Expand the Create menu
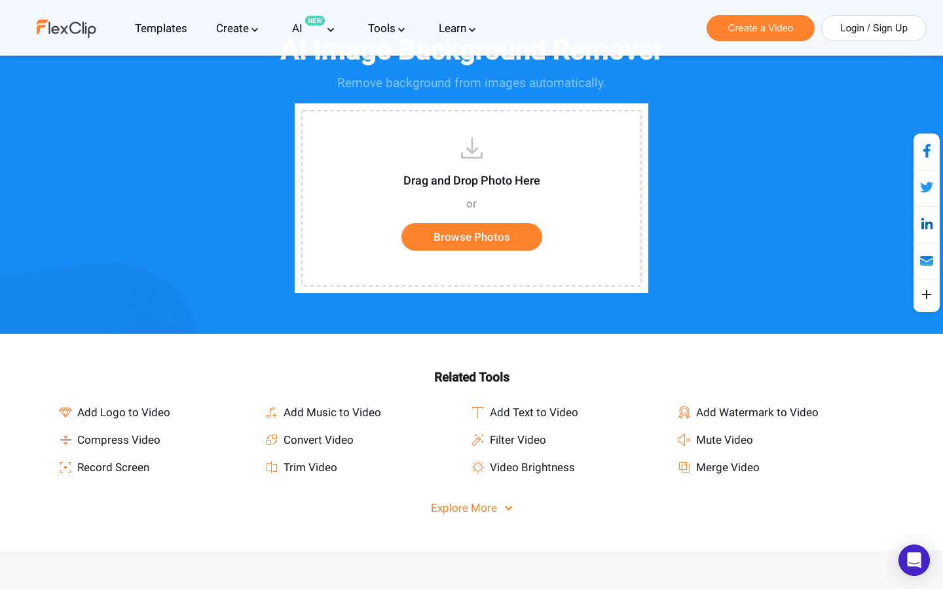Viewport: 943px width, 589px height. [236, 28]
